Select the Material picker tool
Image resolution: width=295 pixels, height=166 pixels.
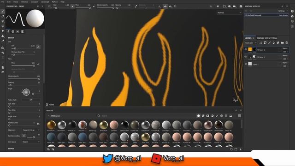(x=3, y=41)
